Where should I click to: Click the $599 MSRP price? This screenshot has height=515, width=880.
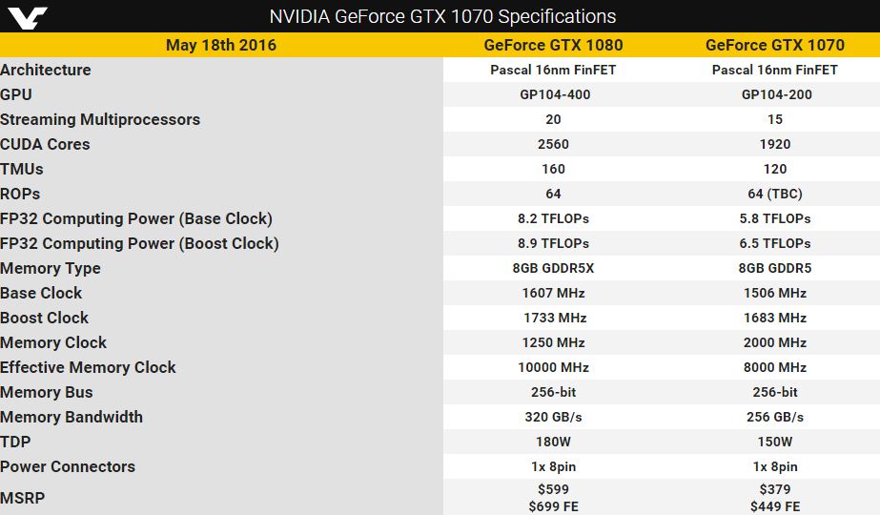tap(553, 489)
